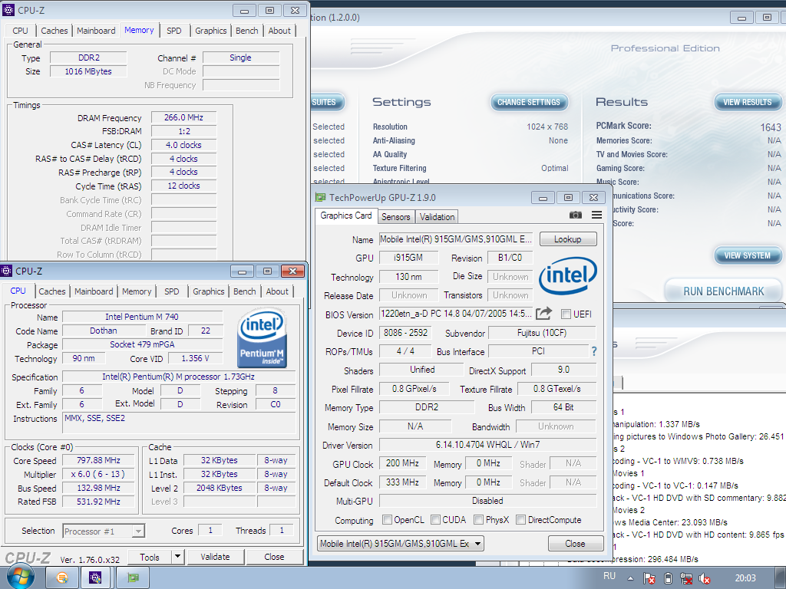This screenshot has width=786, height=589.
Task: Click the CPU-Z Memory window title icon
Action: pyautogui.click(x=8, y=10)
